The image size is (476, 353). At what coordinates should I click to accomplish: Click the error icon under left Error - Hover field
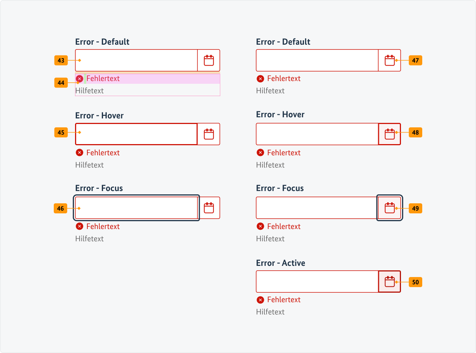pyautogui.click(x=79, y=152)
